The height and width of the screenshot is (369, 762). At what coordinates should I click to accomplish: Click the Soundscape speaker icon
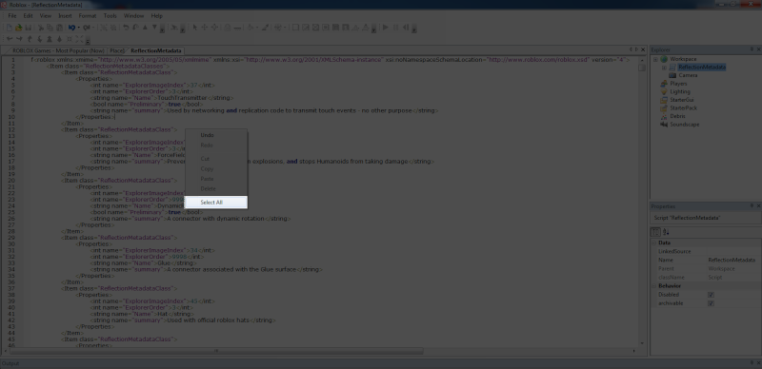[x=664, y=125]
